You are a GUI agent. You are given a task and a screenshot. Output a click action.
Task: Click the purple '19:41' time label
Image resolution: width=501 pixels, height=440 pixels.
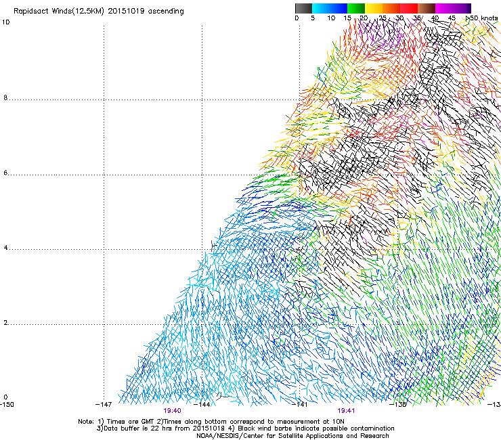pos(346,411)
